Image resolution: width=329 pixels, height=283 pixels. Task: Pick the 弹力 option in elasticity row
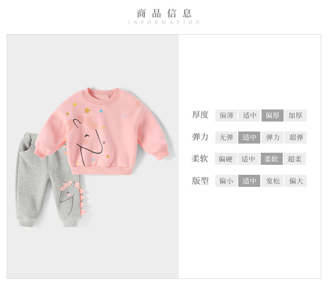click(x=272, y=137)
